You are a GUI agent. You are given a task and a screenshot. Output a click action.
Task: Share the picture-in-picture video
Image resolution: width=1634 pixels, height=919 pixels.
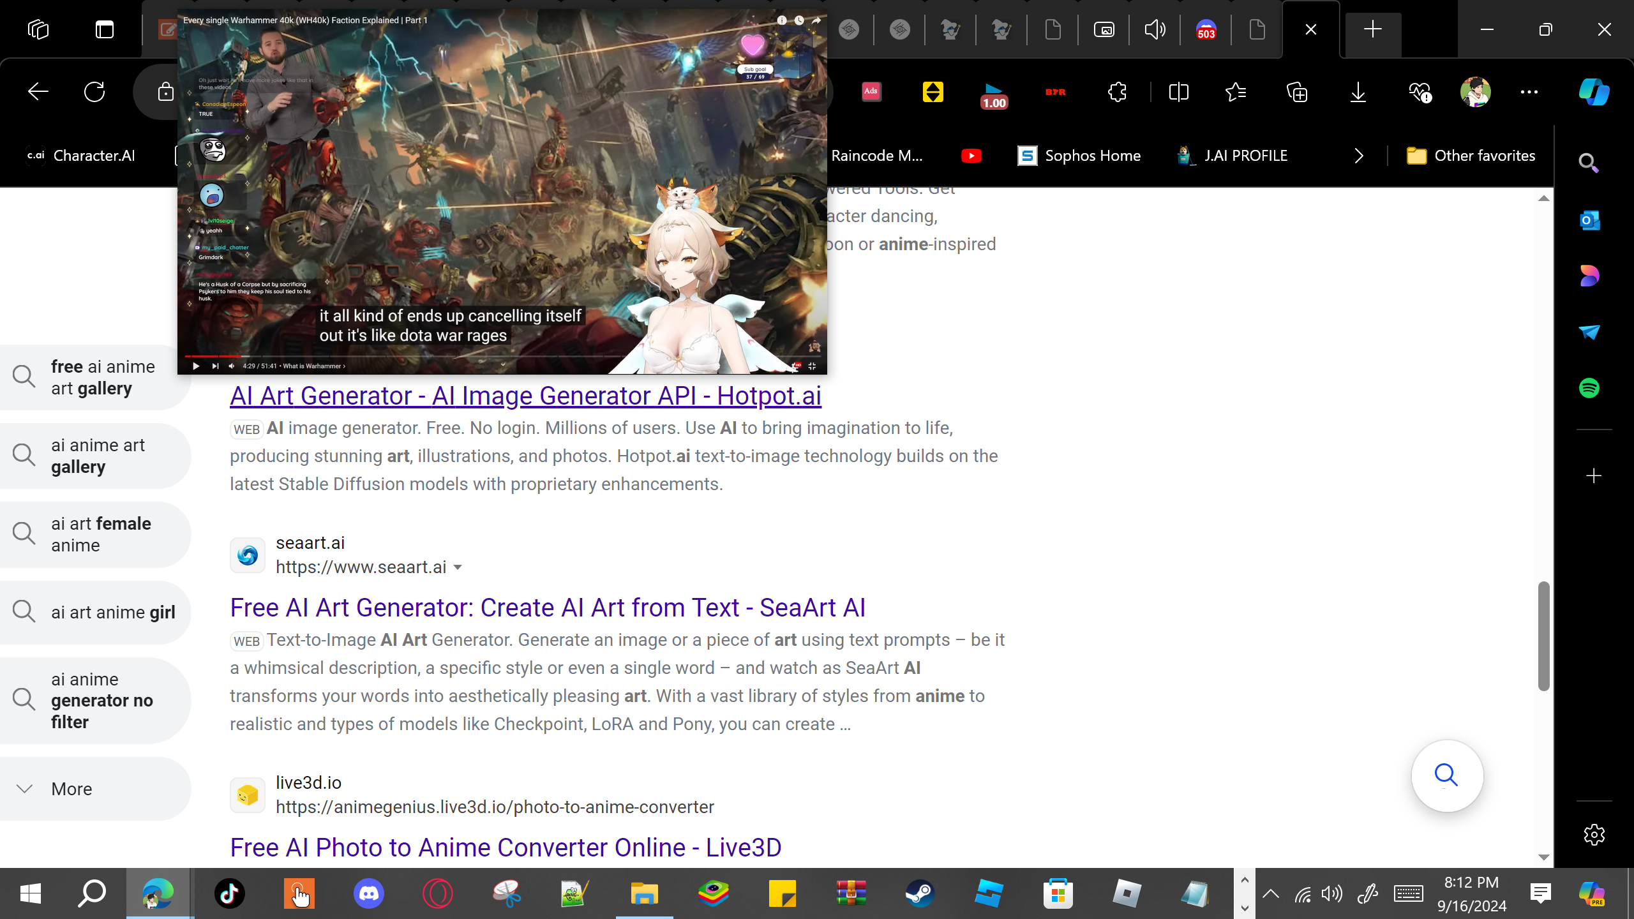pos(816,20)
